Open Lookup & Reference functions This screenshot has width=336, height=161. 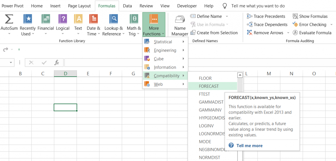[x=113, y=25]
